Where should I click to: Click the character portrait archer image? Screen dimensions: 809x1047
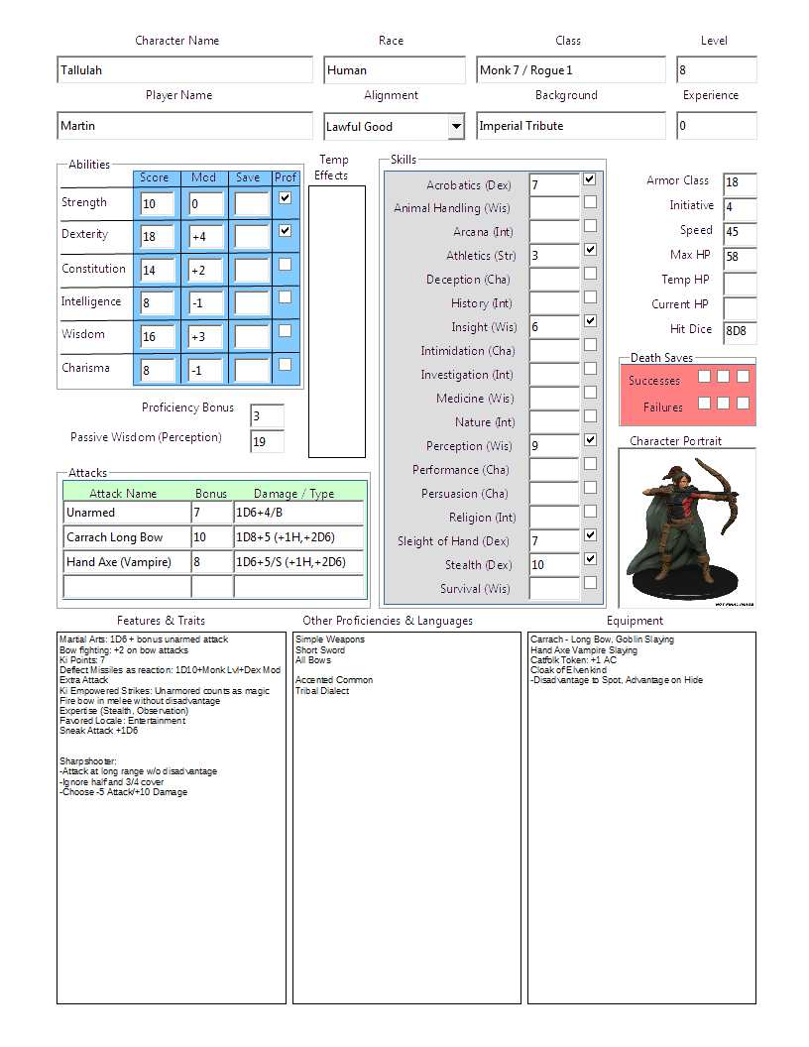click(x=687, y=528)
